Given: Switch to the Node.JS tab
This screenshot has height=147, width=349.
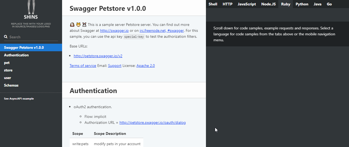Looking at the screenshot, I should (x=269, y=4).
